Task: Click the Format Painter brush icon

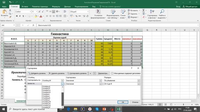Action: click(10, 17)
